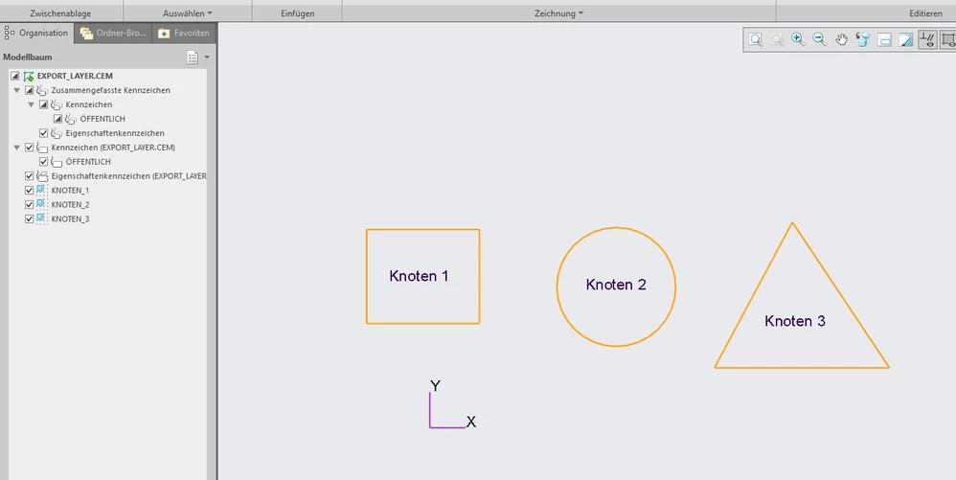Click the Einfügen group label
The height and width of the screenshot is (480, 956).
(x=298, y=12)
